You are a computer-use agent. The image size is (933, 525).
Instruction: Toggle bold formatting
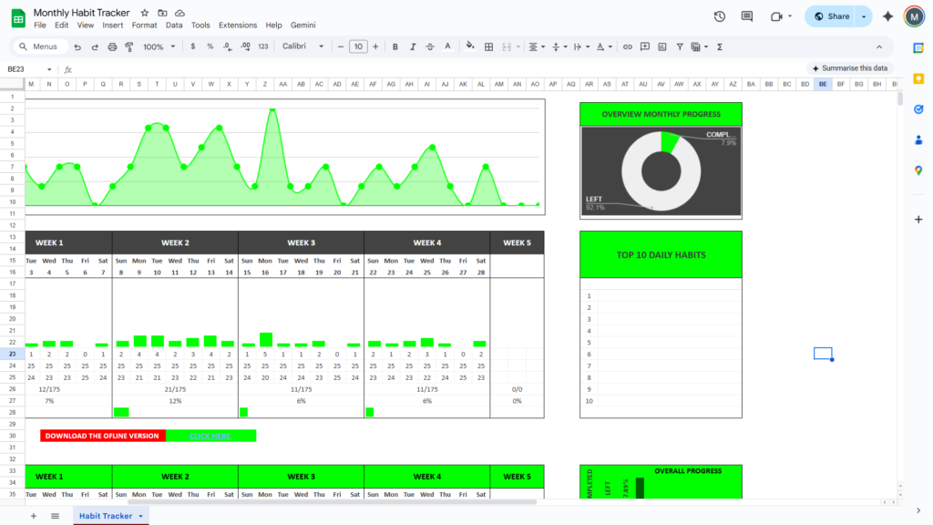click(395, 46)
